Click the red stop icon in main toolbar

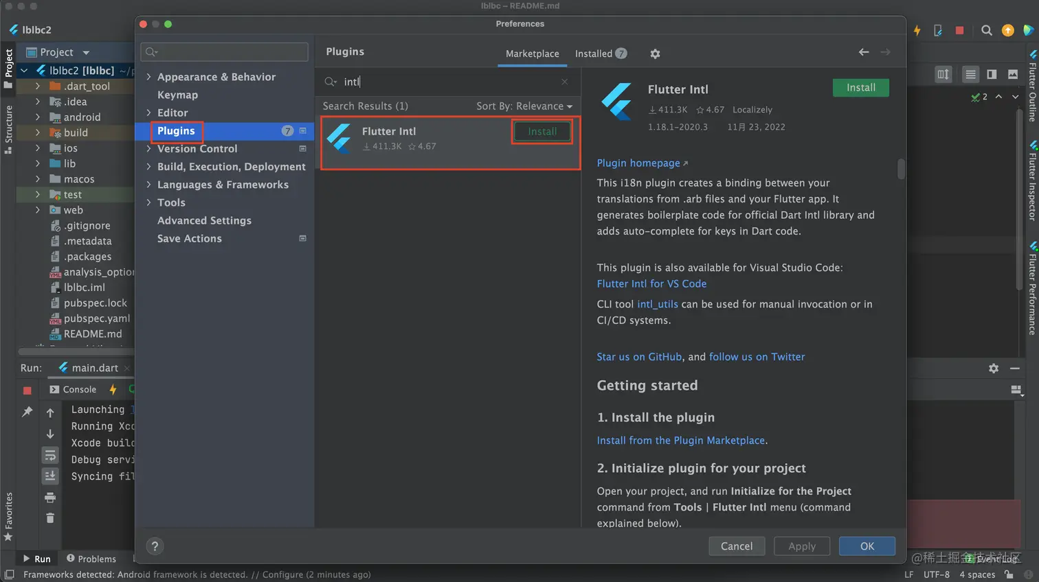click(959, 30)
